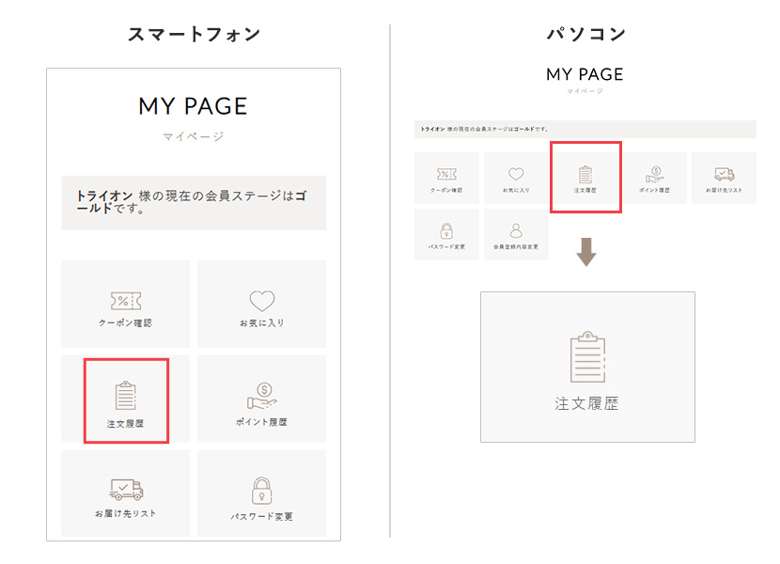
Task: Click the coupon ticket icon in smartphone view
Action: point(125,301)
